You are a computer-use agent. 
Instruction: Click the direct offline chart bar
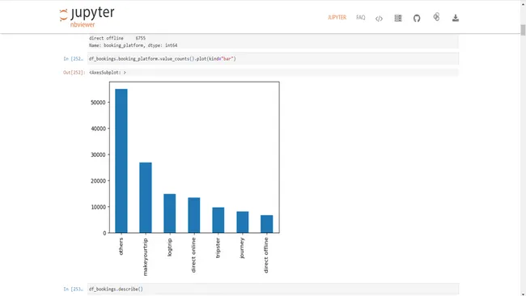267,224
